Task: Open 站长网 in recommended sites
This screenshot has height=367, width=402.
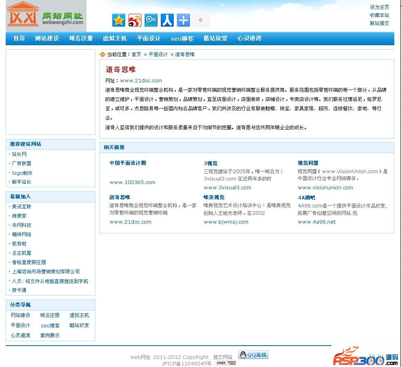Action: (x=19, y=154)
